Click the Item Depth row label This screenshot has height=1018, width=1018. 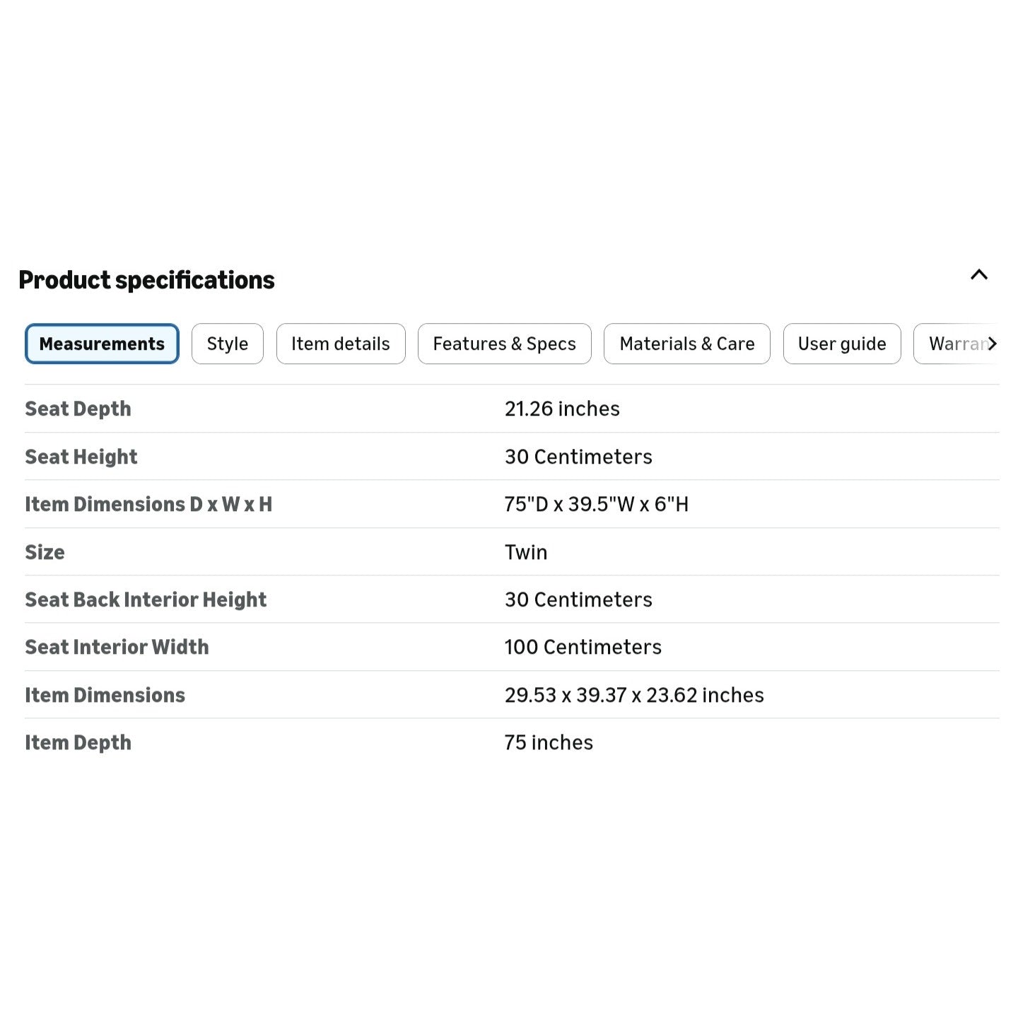78,742
